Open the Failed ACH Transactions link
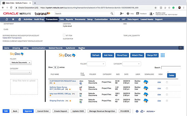 coord(12,38)
